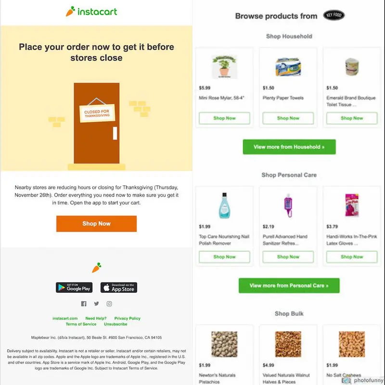
Task: Shop Now for Plenty Paper Towels
Action: pos(288,118)
